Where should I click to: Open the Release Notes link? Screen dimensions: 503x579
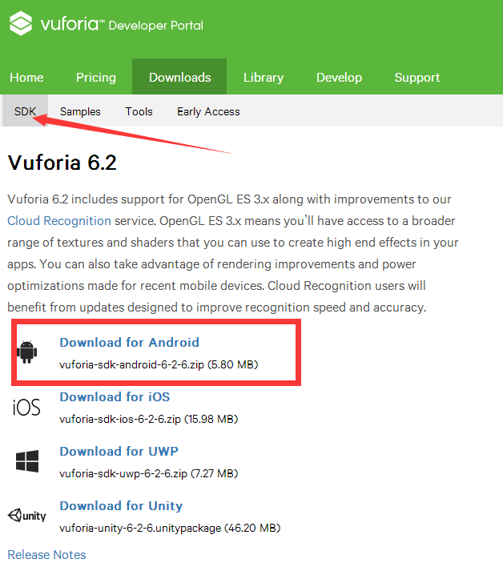46,554
